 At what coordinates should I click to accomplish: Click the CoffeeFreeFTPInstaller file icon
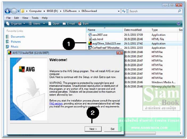point(90,48)
